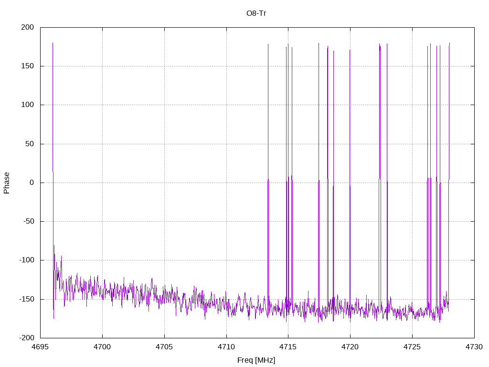Click the x-axis tick label 4705
This screenshot has width=489, height=367.
(x=164, y=347)
